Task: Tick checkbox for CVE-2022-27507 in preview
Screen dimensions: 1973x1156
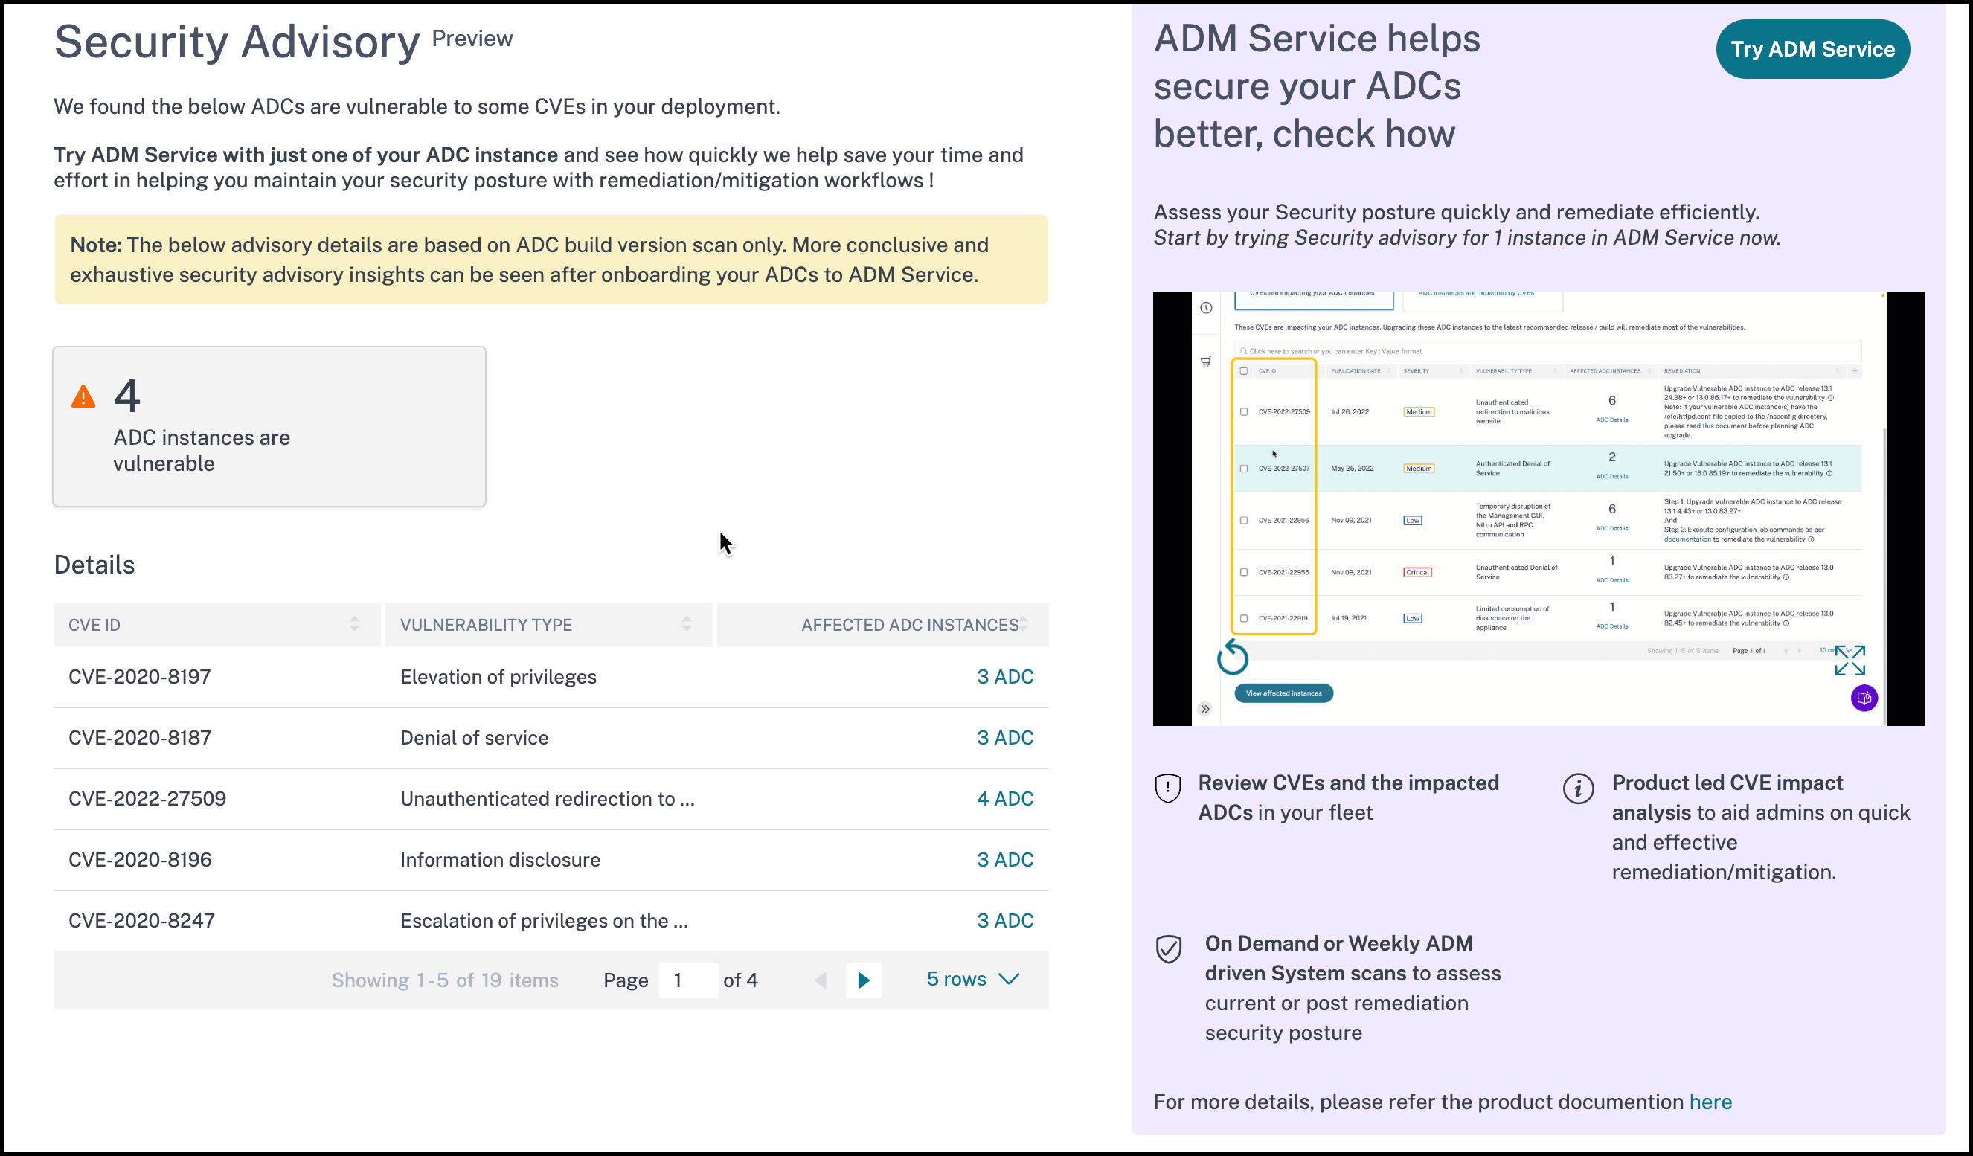Action: 1243,469
